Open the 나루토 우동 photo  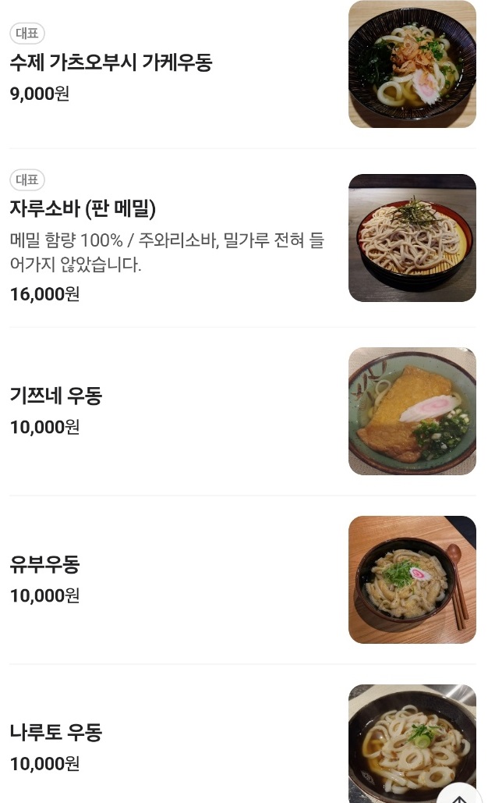point(412,743)
